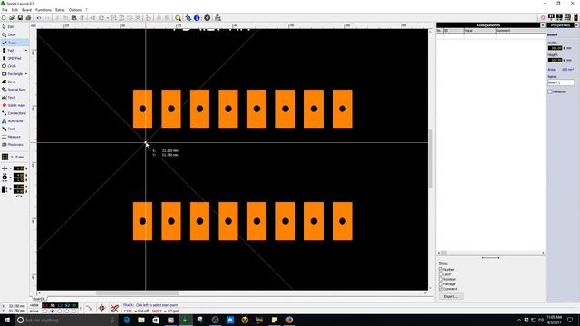The image size is (580, 326).
Task: Open the Extras menu
Action: coord(60,10)
